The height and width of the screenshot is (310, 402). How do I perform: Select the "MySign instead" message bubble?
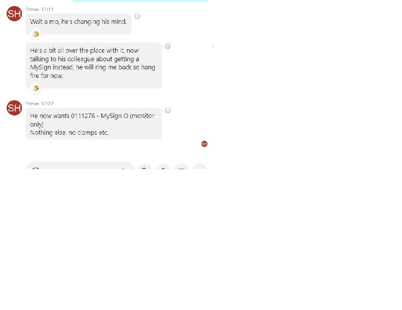(x=94, y=65)
